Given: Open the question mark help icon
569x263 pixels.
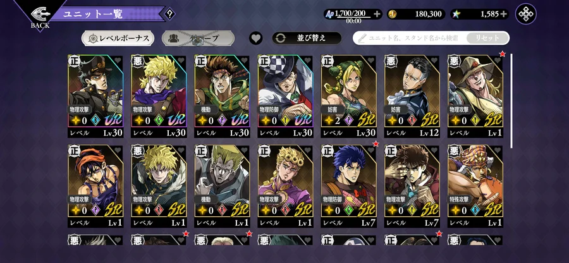Looking at the screenshot, I should click(x=169, y=14).
